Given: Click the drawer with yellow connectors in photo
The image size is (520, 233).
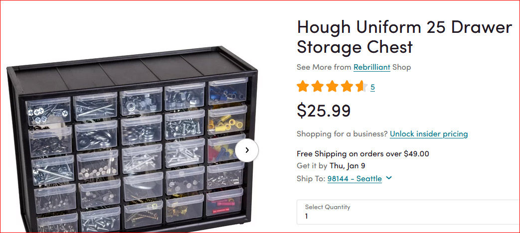Looking at the screenshot, I should click(227, 119).
